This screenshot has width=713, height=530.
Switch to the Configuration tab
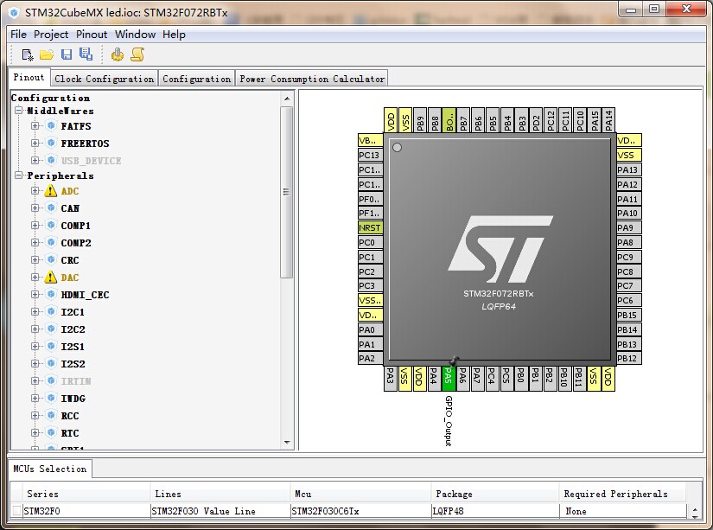tap(196, 79)
